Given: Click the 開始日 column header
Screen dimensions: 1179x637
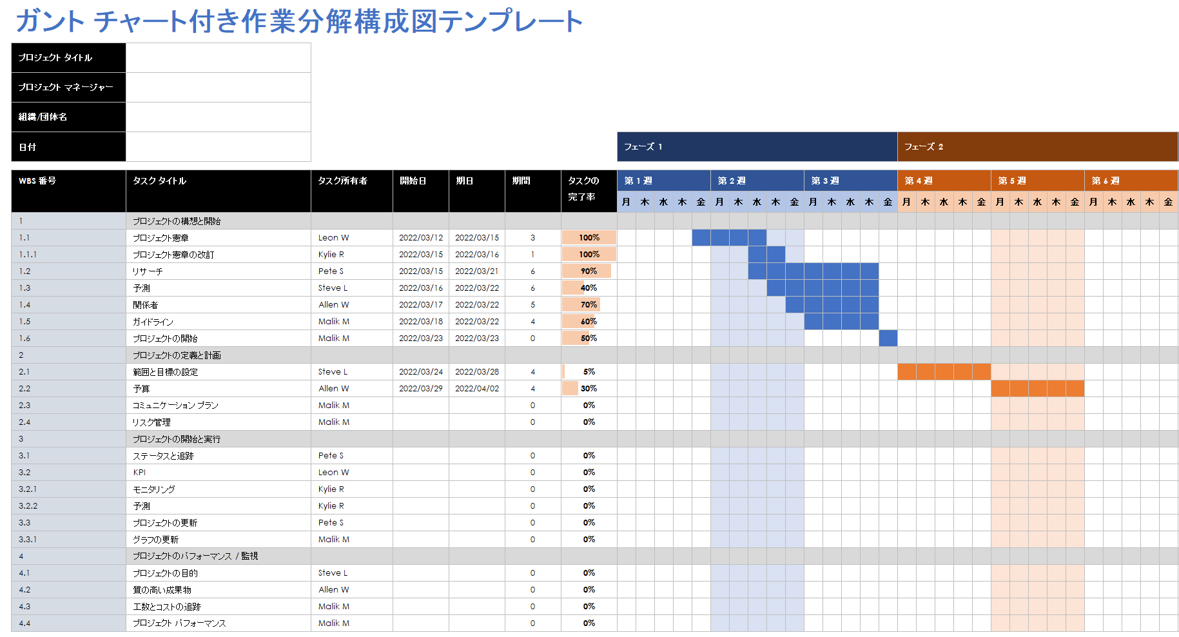Looking at the screenshot, I should (421, 191).
